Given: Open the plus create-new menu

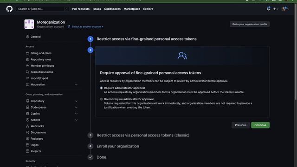Looking at the screenshot, I should [276, 9].
